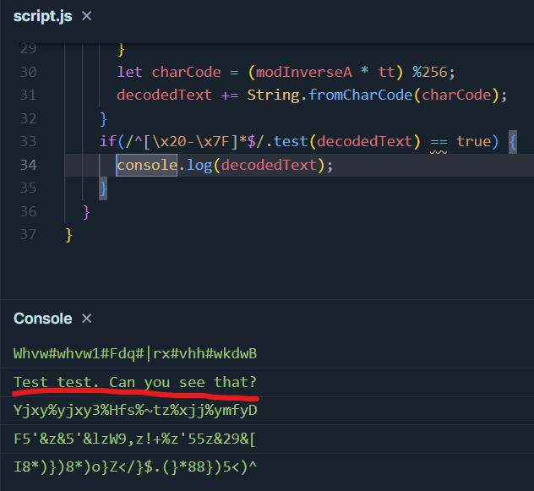The height and width of the screenshot is (491, 534).
Task: Click 'String.fromCharCode' call on line 31
Action: [x=330, y=95]
